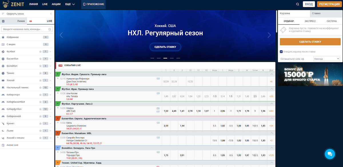343x167 pixels.
Task: Select СИСТЕМА bet type tab
Action: click(x=332, y=21)
